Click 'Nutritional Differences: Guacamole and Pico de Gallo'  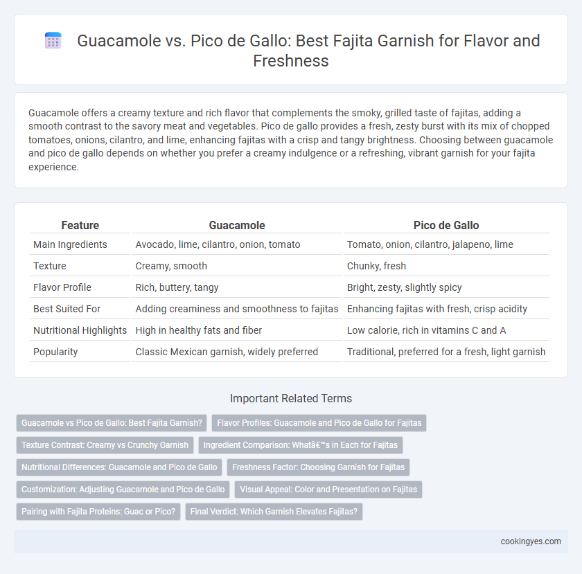(119, 467)
